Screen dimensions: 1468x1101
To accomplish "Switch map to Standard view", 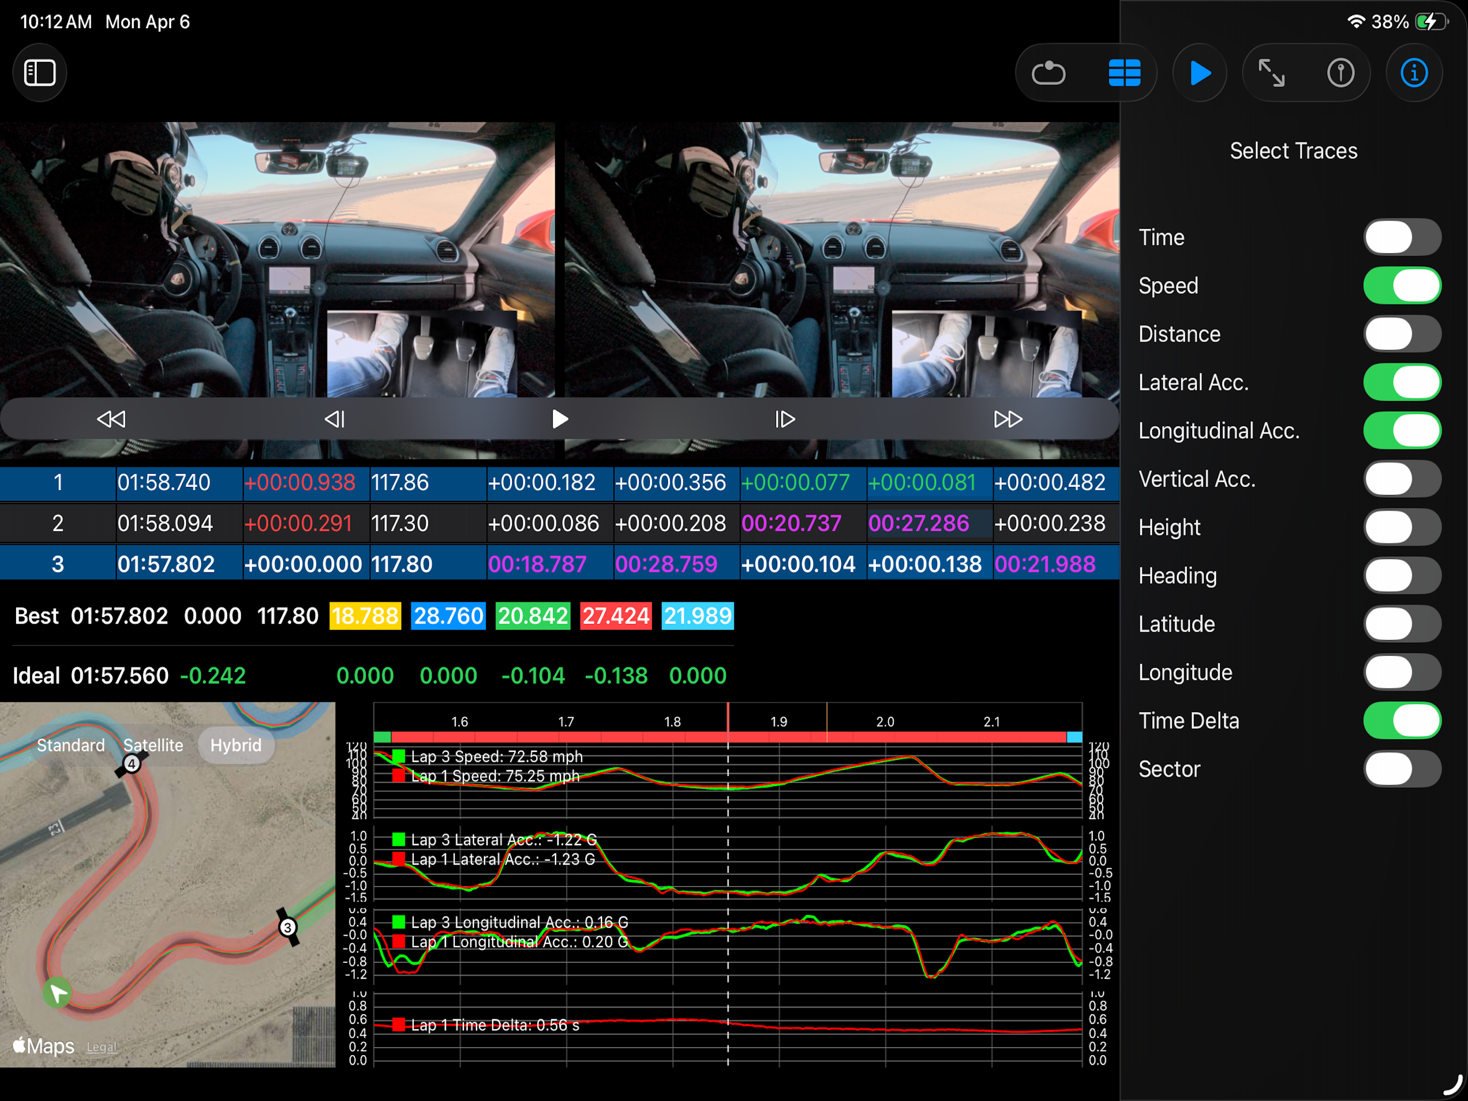I will click(71, 745).
